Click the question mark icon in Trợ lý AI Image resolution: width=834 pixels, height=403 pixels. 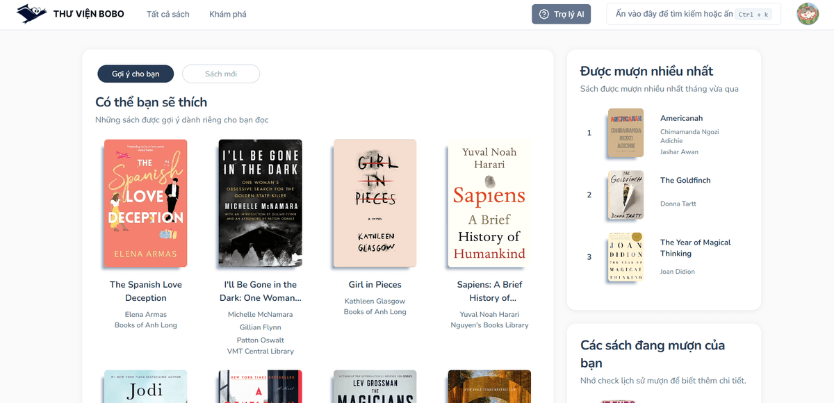tap(544, 15)
